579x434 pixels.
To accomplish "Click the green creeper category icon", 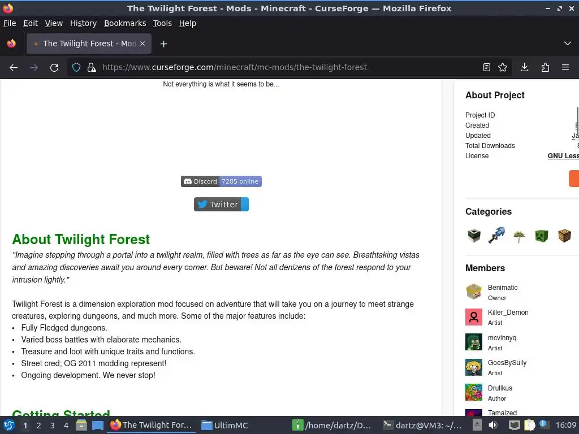I will click(541, 236).
